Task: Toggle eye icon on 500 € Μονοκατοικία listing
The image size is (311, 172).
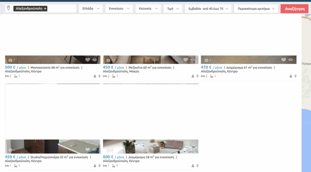Action: coord(94,60)
